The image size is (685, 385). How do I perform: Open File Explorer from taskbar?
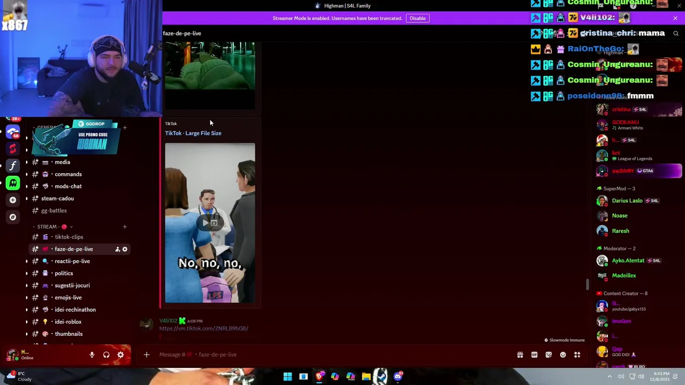tap(366, 376)
